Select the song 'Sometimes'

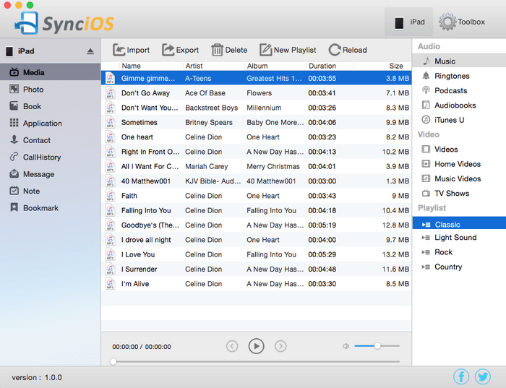(x=256, y=122)
